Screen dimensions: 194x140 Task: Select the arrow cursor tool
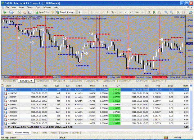(79, 12)
